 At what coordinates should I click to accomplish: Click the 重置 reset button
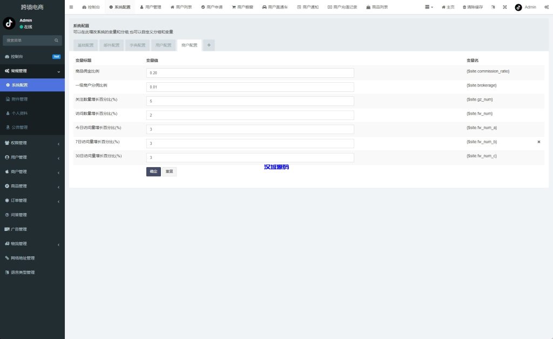coord(169,171)
